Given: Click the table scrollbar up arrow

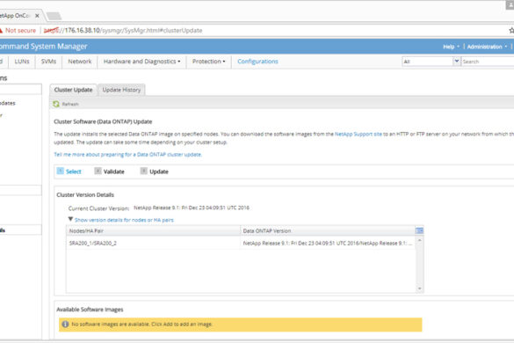Looking at the screenshot, I should (420, 241).
